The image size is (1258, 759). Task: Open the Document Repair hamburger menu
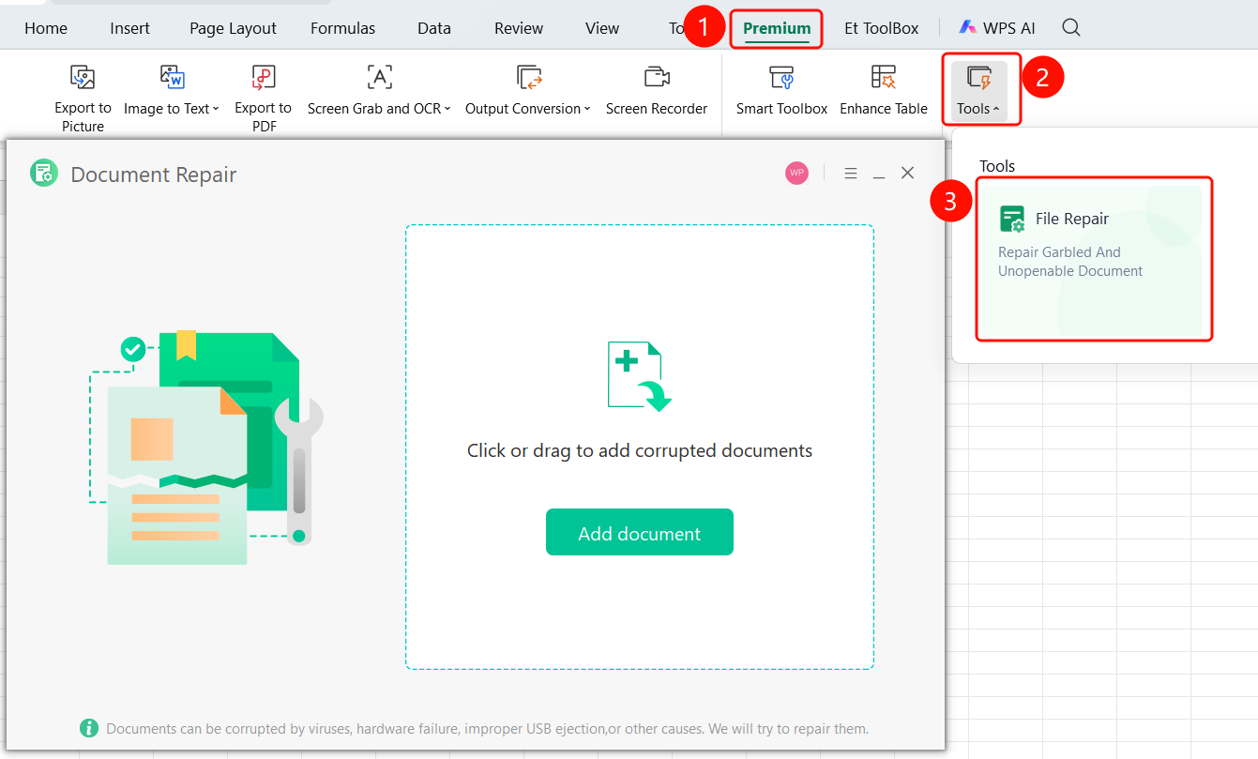tap(851, 174)
